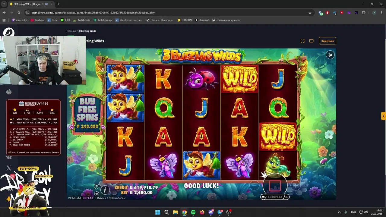Stop the spin with the red square button
The image size is (386, 217).
275,186
